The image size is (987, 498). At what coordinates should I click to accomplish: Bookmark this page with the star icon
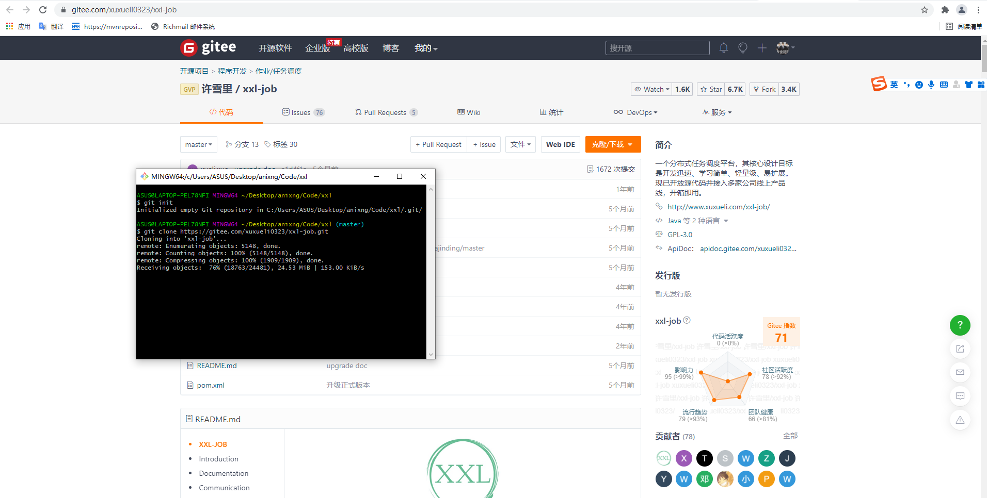[x=924, y=10]
